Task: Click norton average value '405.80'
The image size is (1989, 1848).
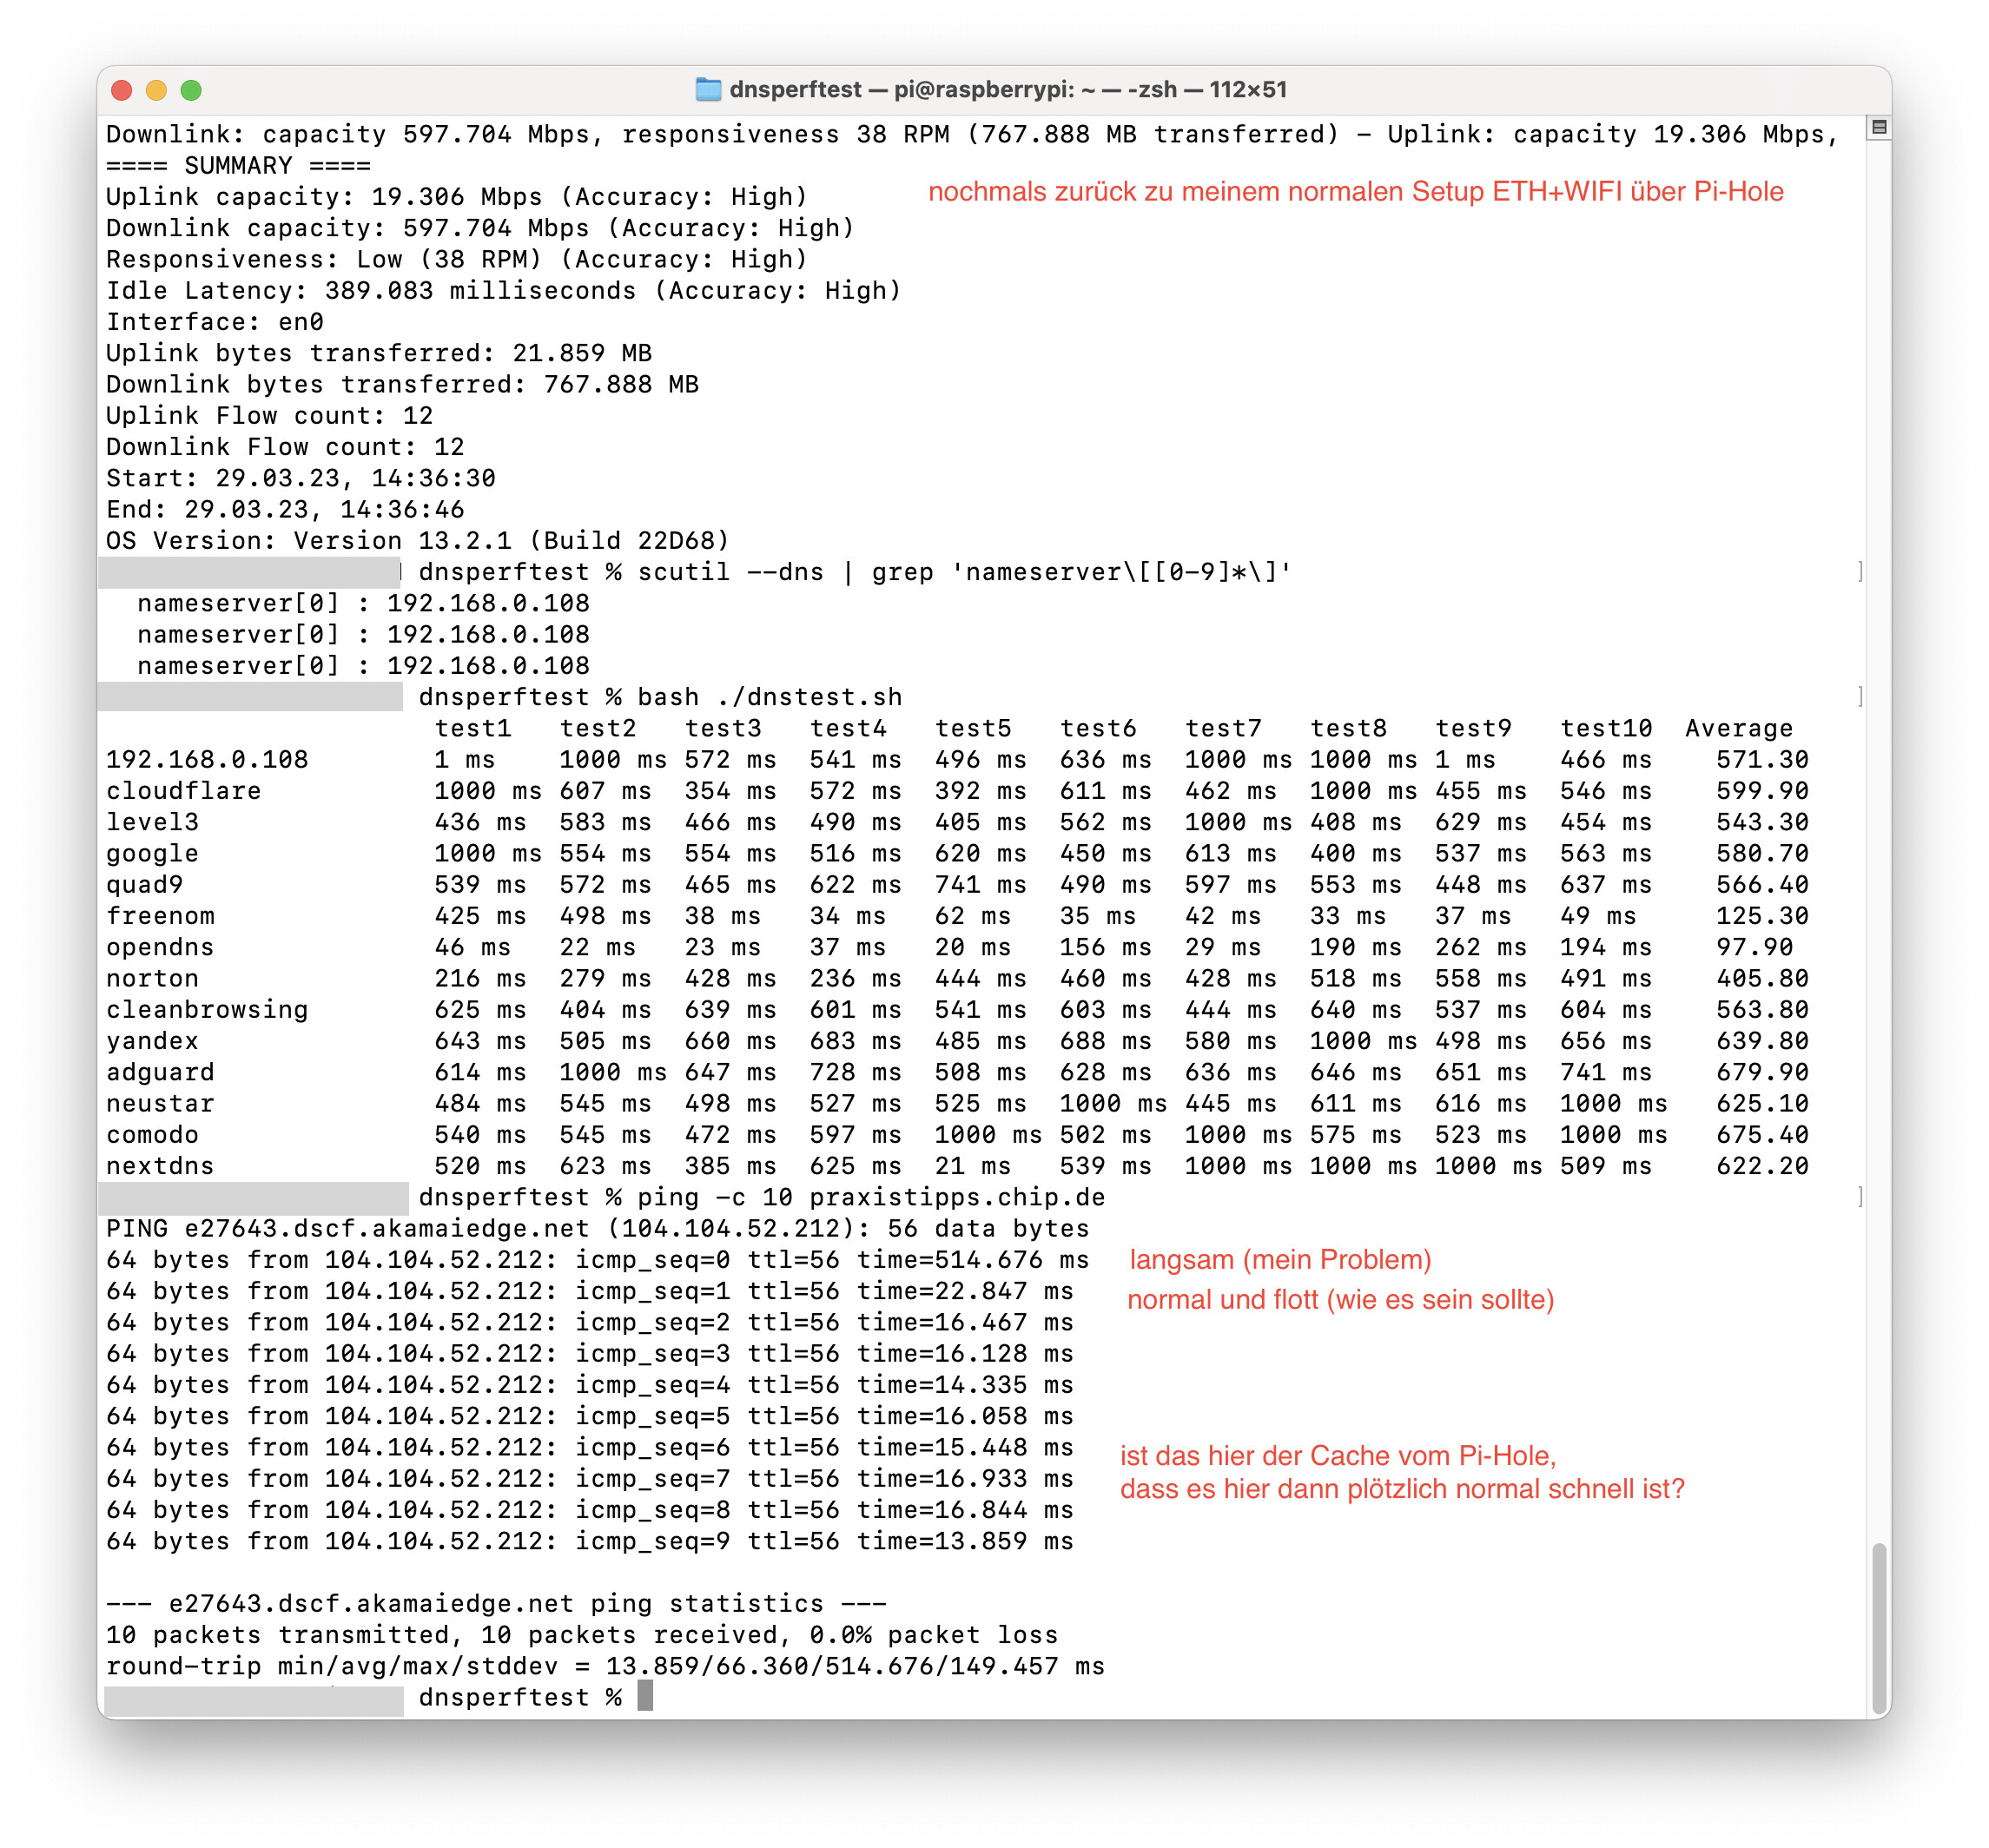Action: click(1762, 978)
